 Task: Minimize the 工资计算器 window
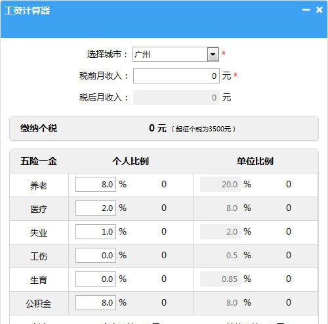[306, 10]
